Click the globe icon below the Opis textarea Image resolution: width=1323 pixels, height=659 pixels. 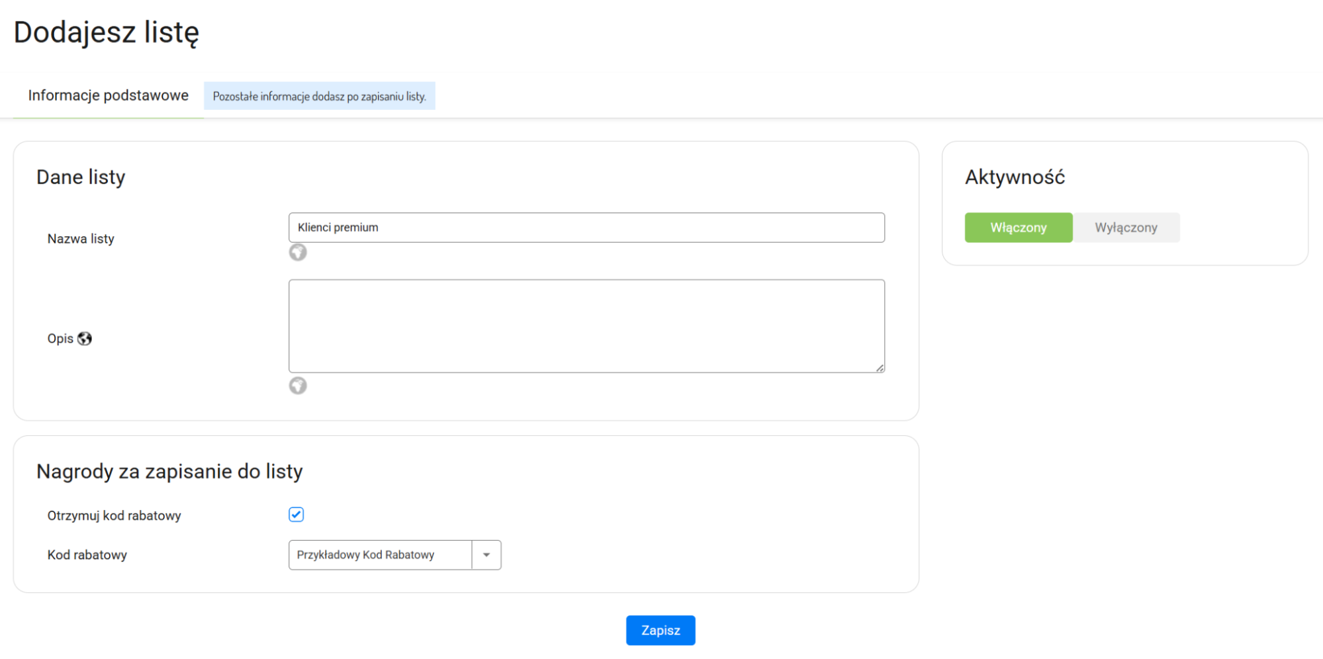pyautogui.click(x=298, y=386)
